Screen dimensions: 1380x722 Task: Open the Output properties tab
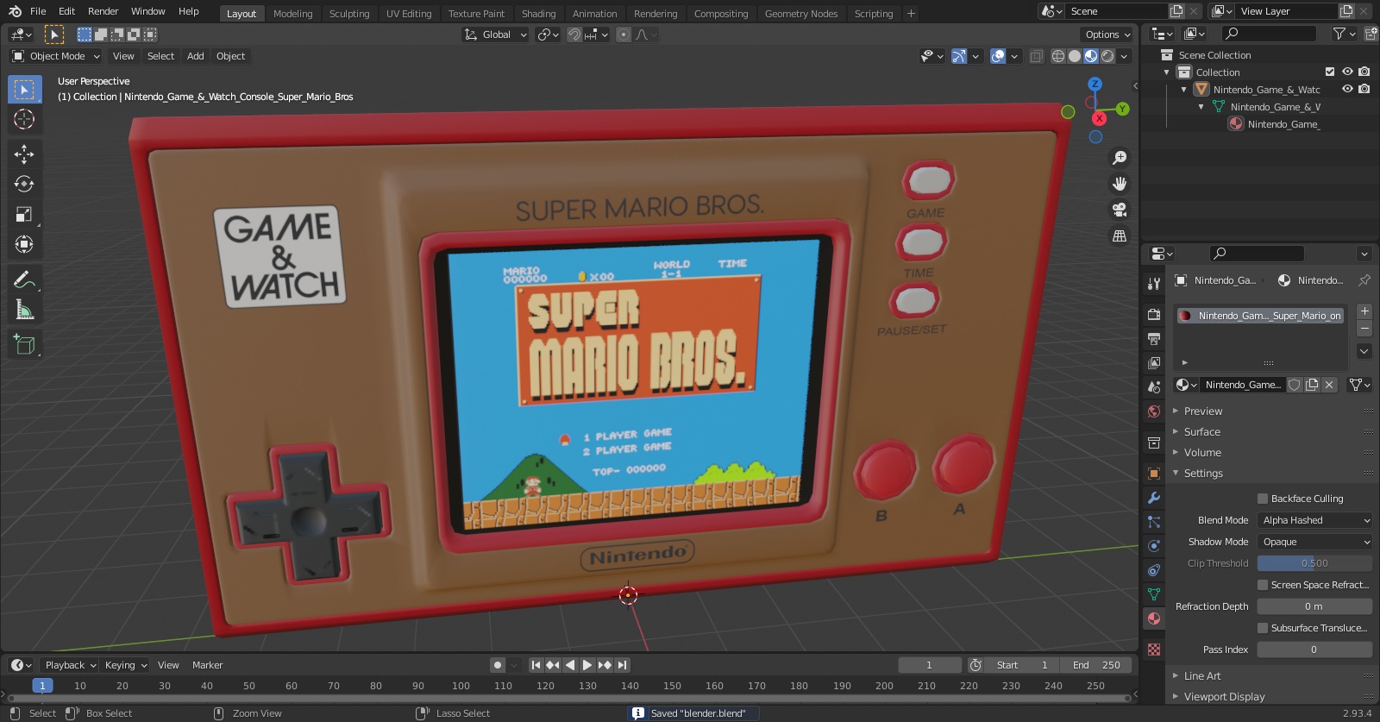click(x=1154, y=339)
